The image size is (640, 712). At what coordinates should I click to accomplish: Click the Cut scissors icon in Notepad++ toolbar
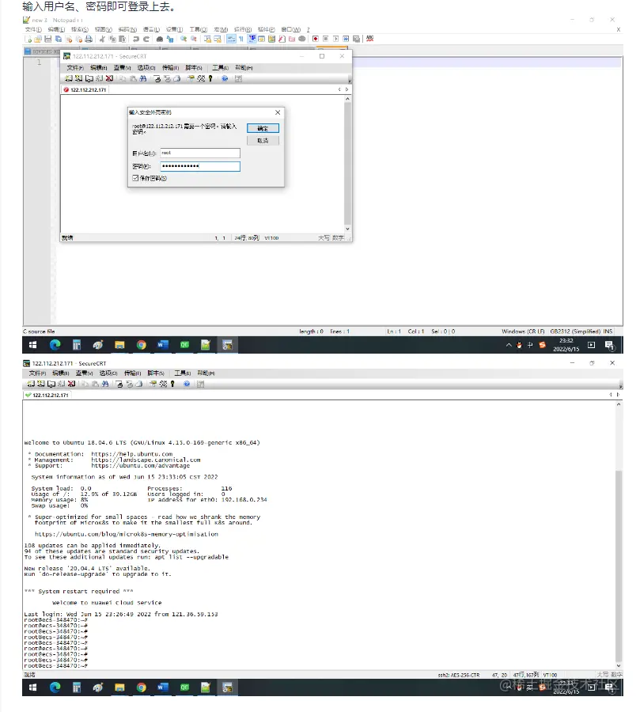tap(102, 39)
